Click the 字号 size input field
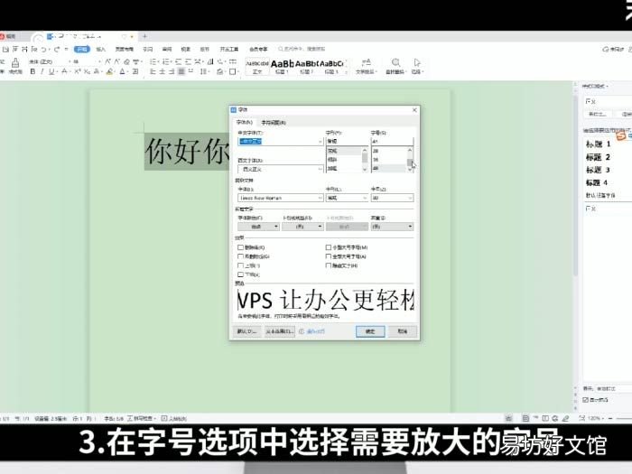Screen dimensions: 632x474 coord(392,142)
